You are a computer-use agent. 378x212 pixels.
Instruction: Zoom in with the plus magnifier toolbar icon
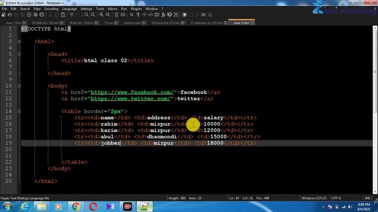click(102, 15)
